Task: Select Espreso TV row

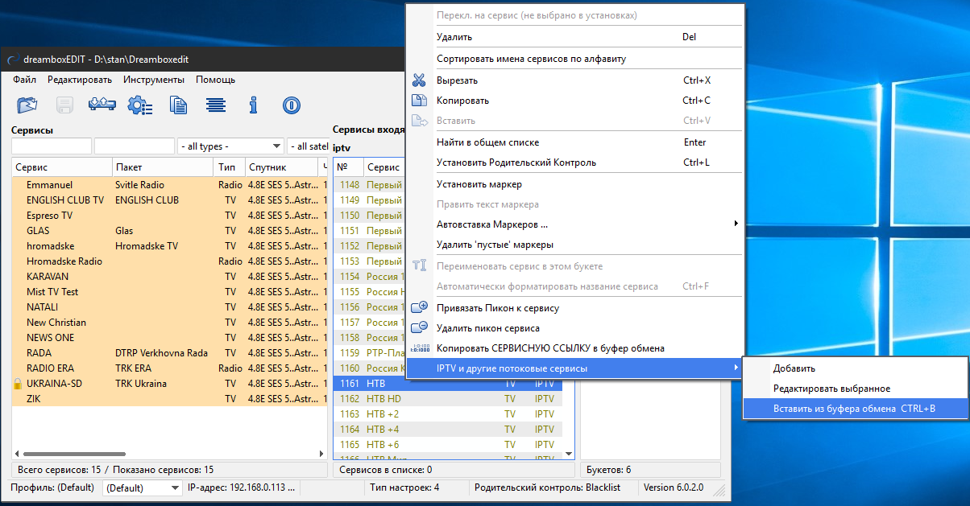Action: click(170, 216)
